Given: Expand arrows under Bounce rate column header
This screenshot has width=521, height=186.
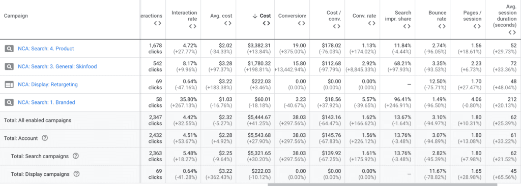Looking at the screenshot, I should (x=442, y=26).
